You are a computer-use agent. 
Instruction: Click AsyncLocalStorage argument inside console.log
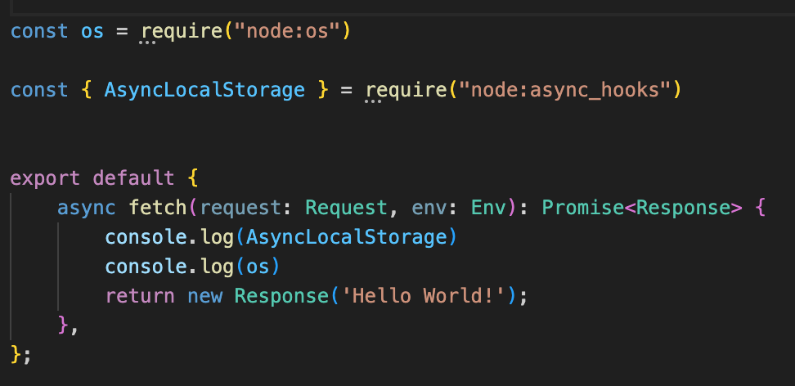pos(346,237)
